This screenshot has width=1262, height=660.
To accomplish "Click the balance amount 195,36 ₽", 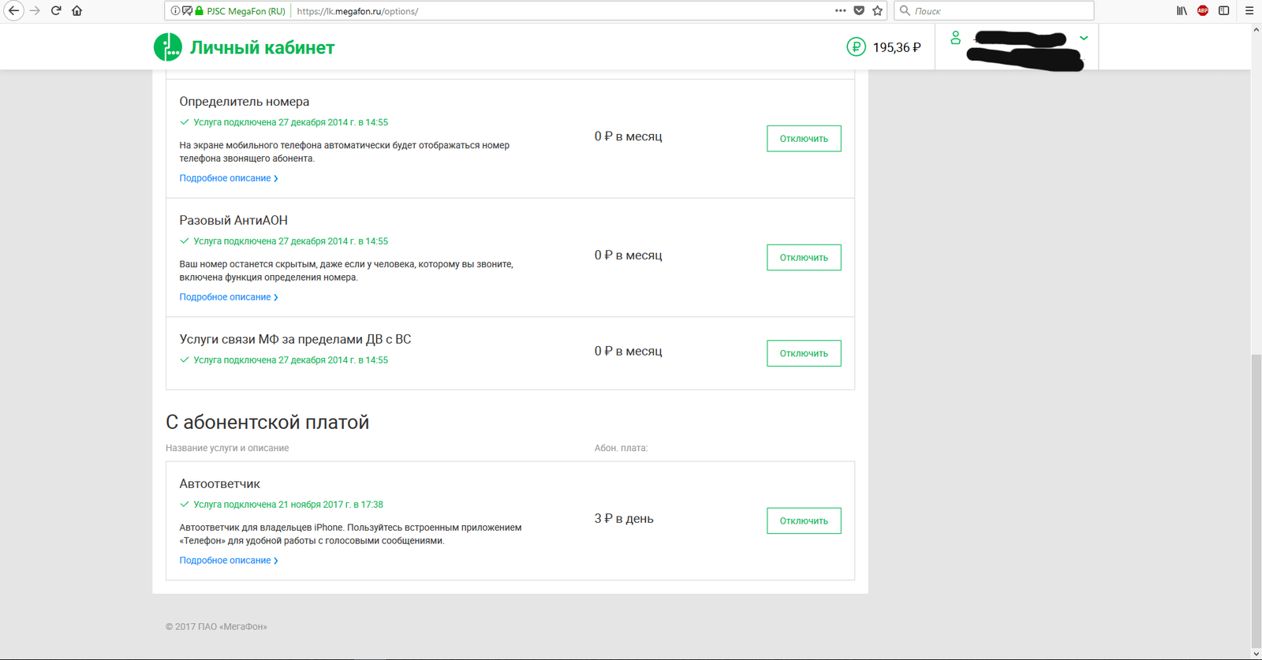I will [x=897, y=47].
